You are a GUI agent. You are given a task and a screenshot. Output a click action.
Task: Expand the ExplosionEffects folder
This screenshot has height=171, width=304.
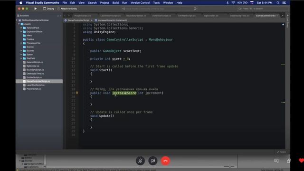[21, 32]
